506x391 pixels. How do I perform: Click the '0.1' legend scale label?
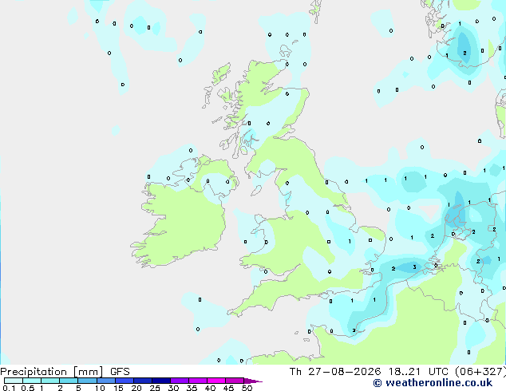pyautogui.click(x=9, y=388)
